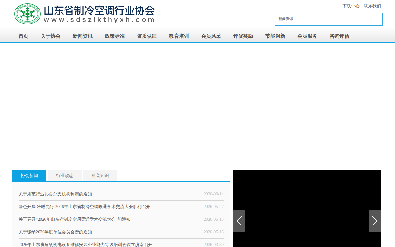Click the date 2026-03-30
The height and width of the screenshot is (247, 395).
coord(214,245)
